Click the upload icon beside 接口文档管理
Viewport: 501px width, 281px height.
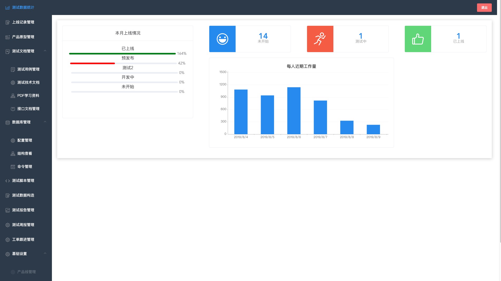(13, 109)
